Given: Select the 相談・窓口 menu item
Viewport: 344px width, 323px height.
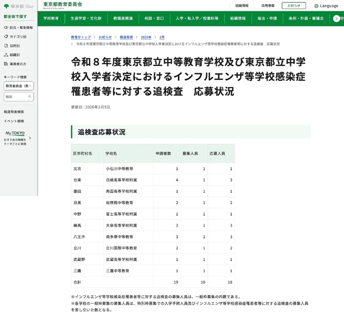Looking at the screenshot, I should [154, 18].
